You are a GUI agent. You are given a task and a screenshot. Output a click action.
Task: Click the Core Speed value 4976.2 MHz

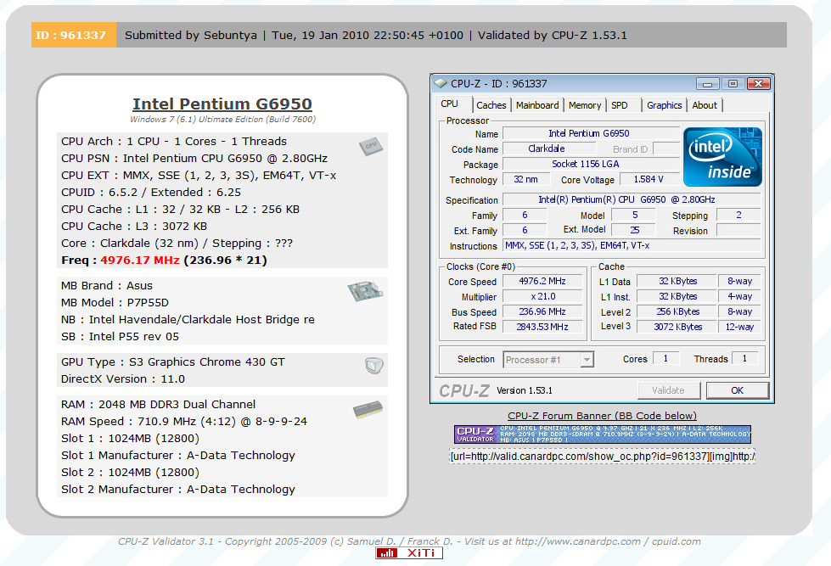pos(542,282)
